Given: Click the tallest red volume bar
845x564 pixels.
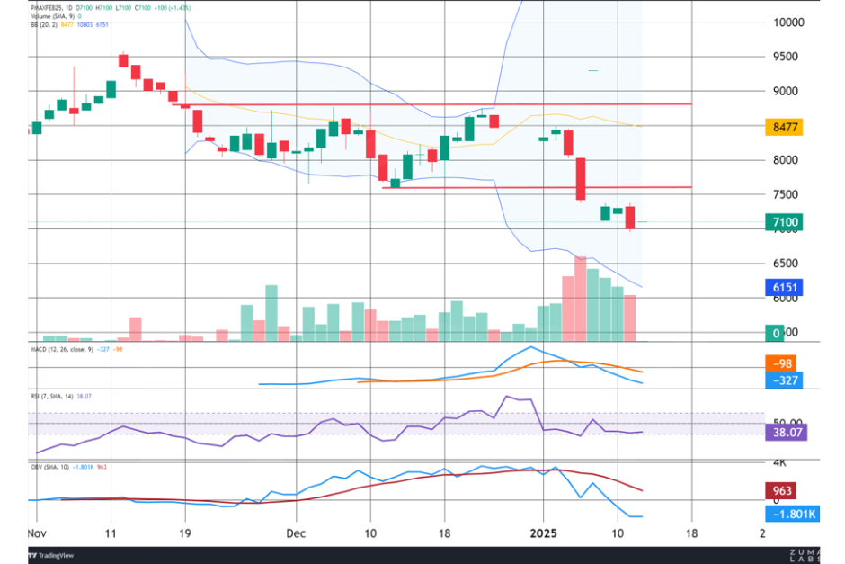Looking at the screenshot, I should tap(581, 300).
